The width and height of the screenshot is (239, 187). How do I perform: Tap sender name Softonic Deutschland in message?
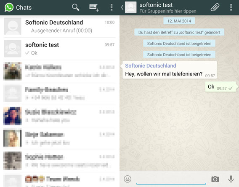pyautogui.click(x=151, y=66)
